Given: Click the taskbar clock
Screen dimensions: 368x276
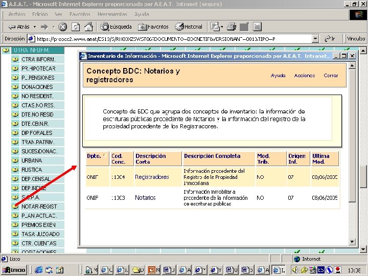Looking at the screenshot, I should click(354, 270).
